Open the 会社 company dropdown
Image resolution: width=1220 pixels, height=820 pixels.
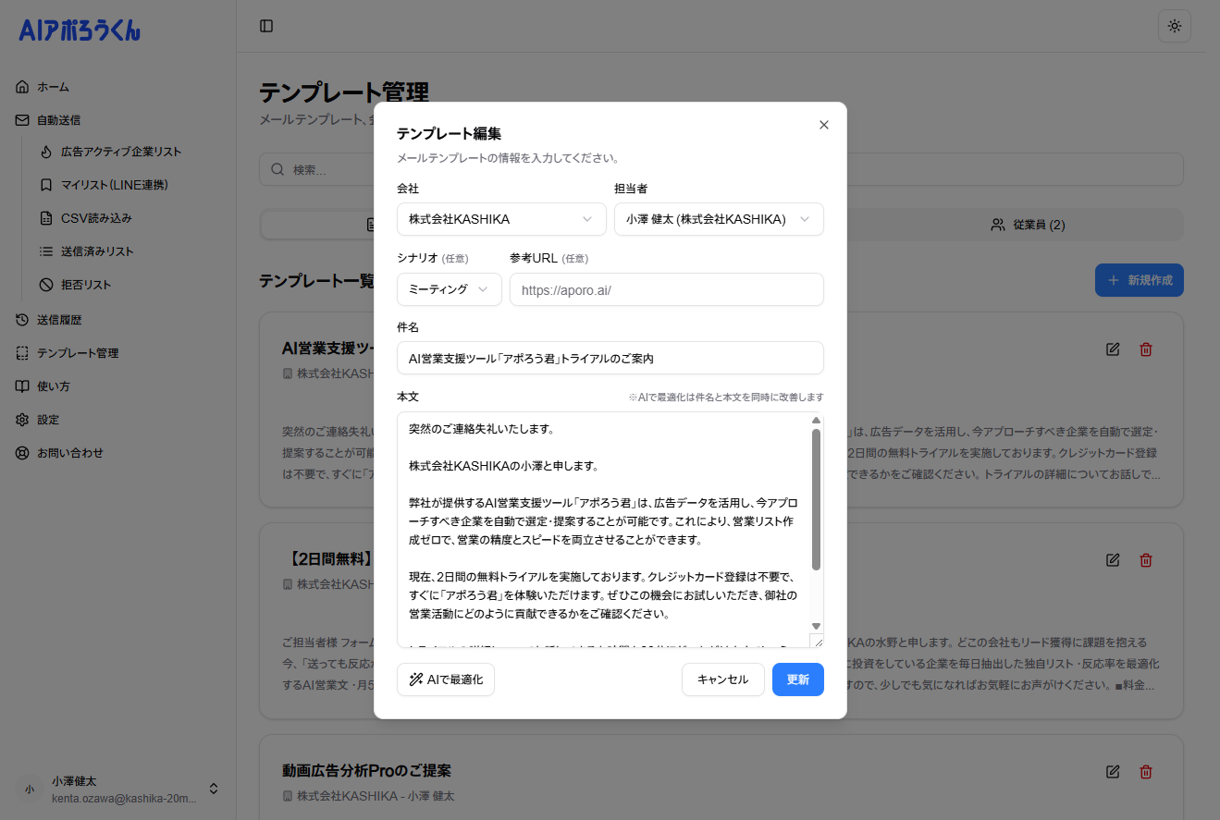pyautogui.click(x=500, y=219)
